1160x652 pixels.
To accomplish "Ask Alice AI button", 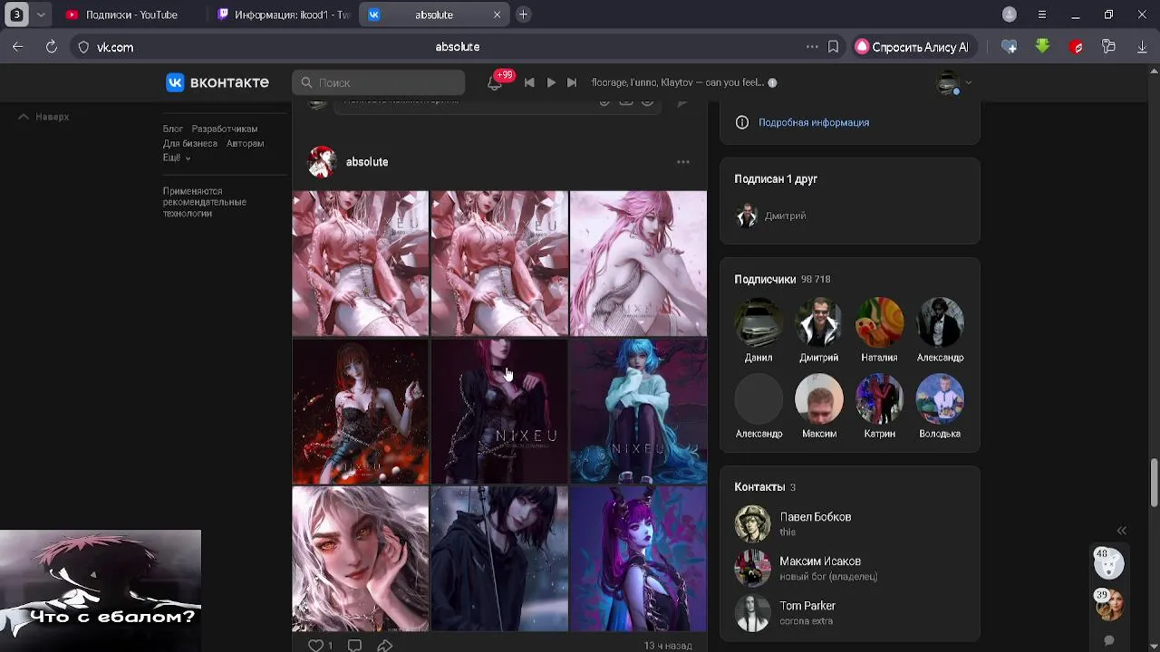I will pyautogui.click(x=913, y=47).
